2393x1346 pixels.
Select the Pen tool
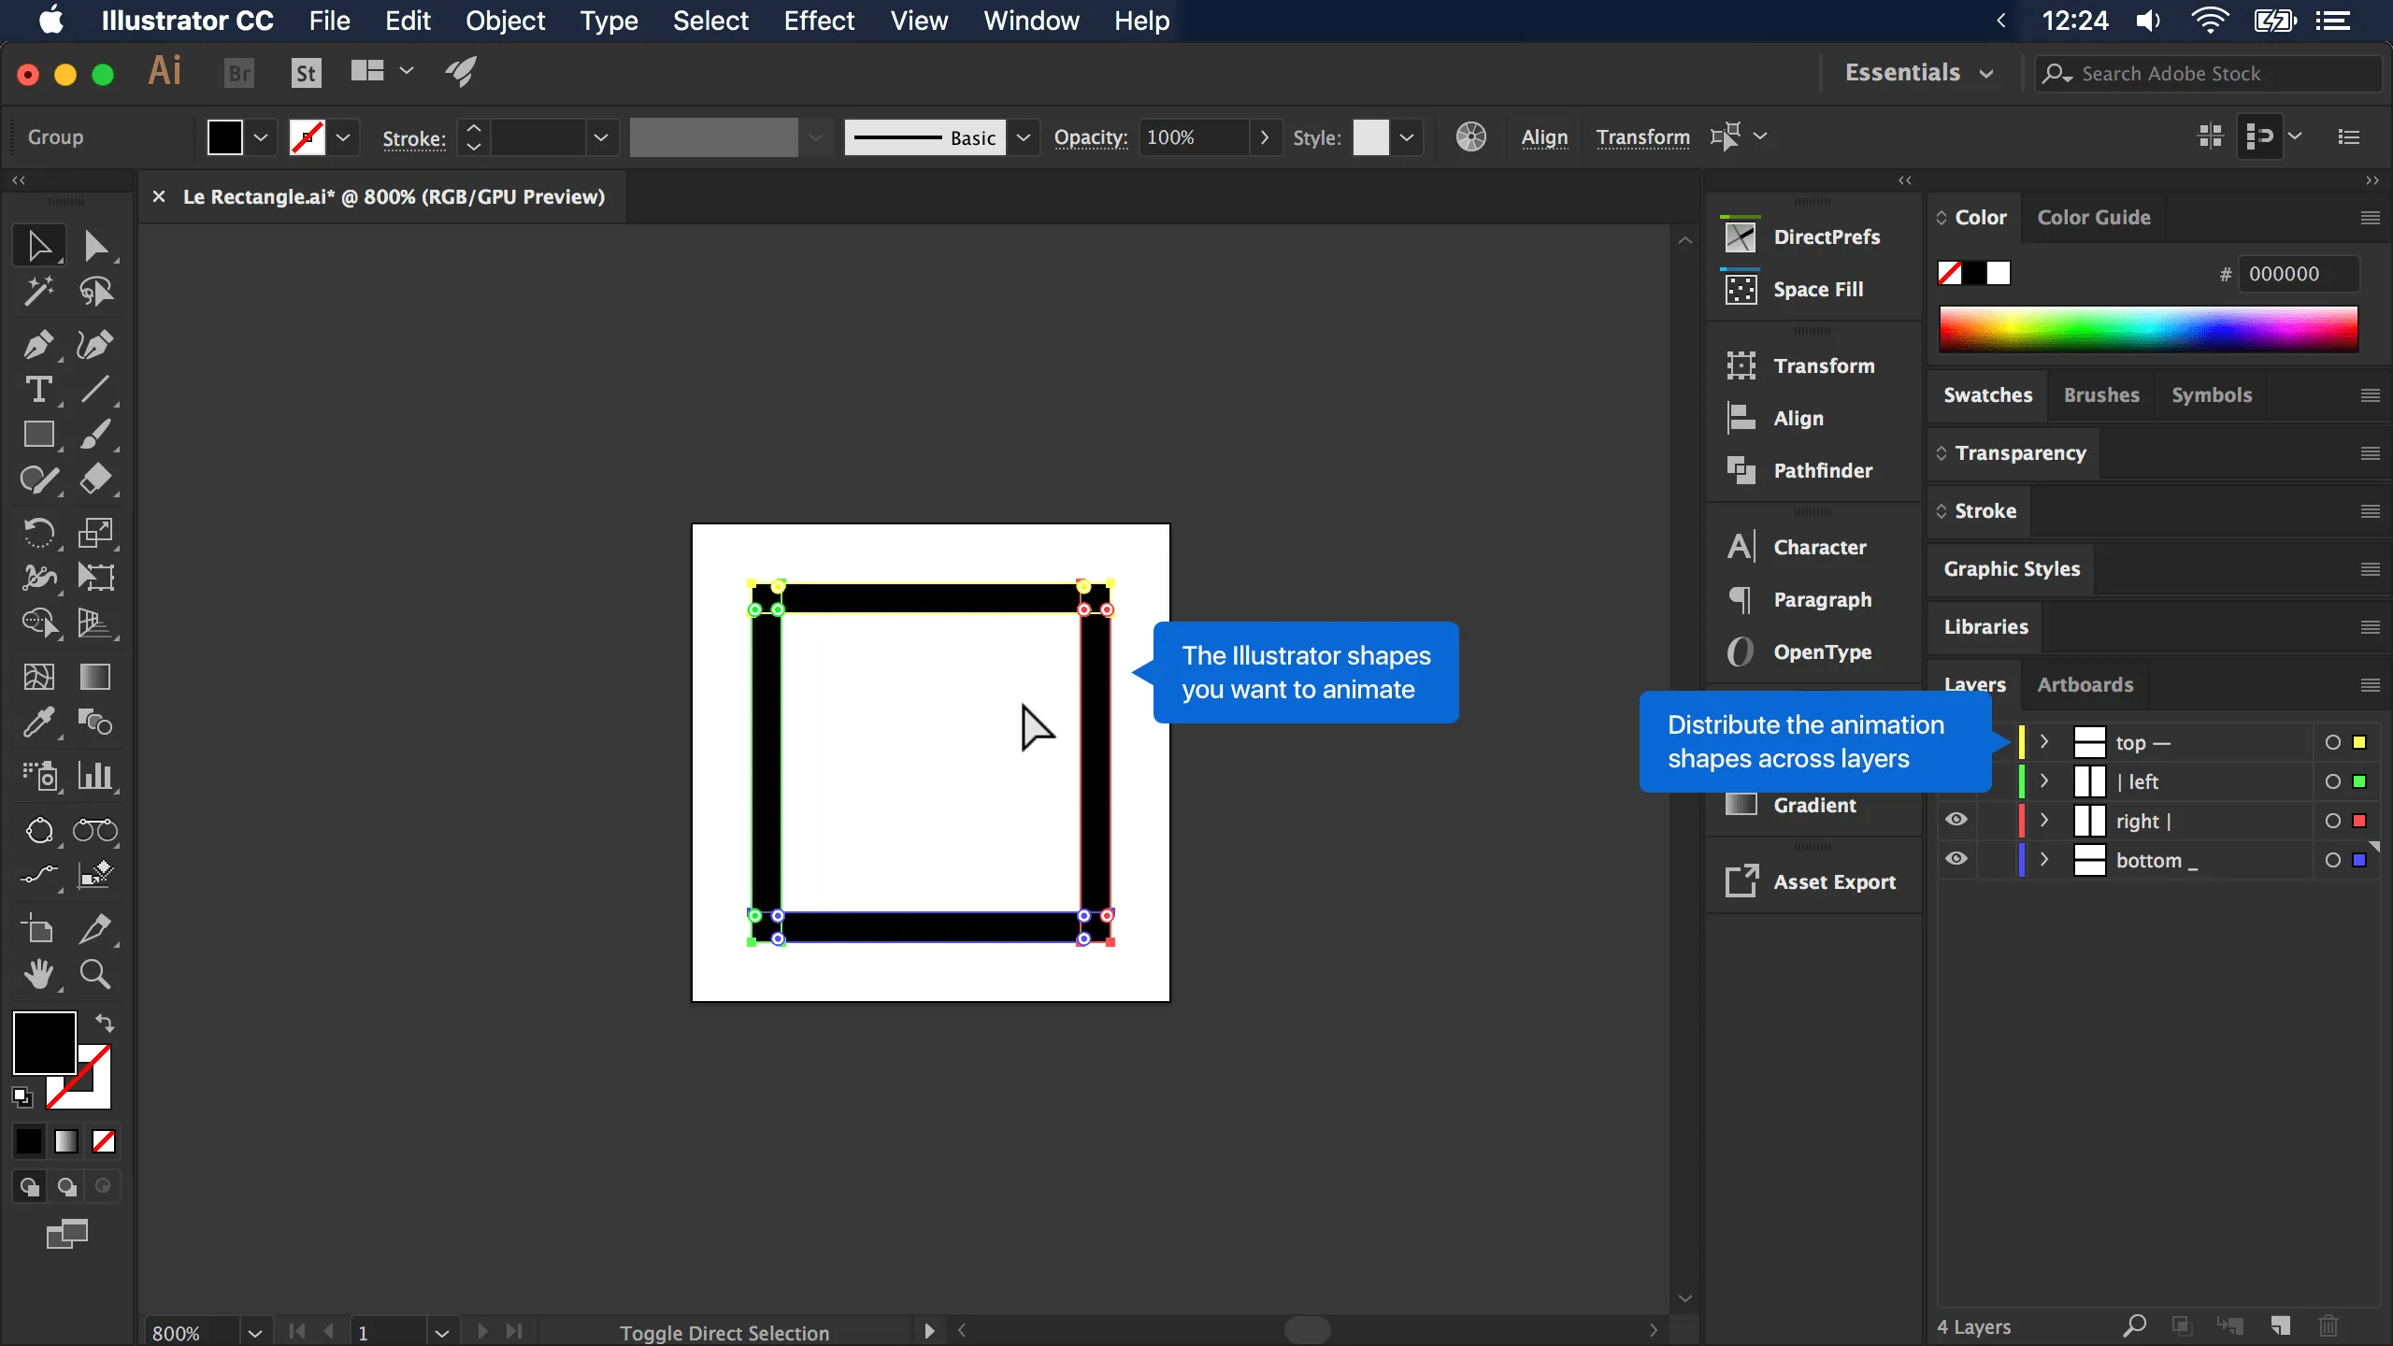[38, 344]
